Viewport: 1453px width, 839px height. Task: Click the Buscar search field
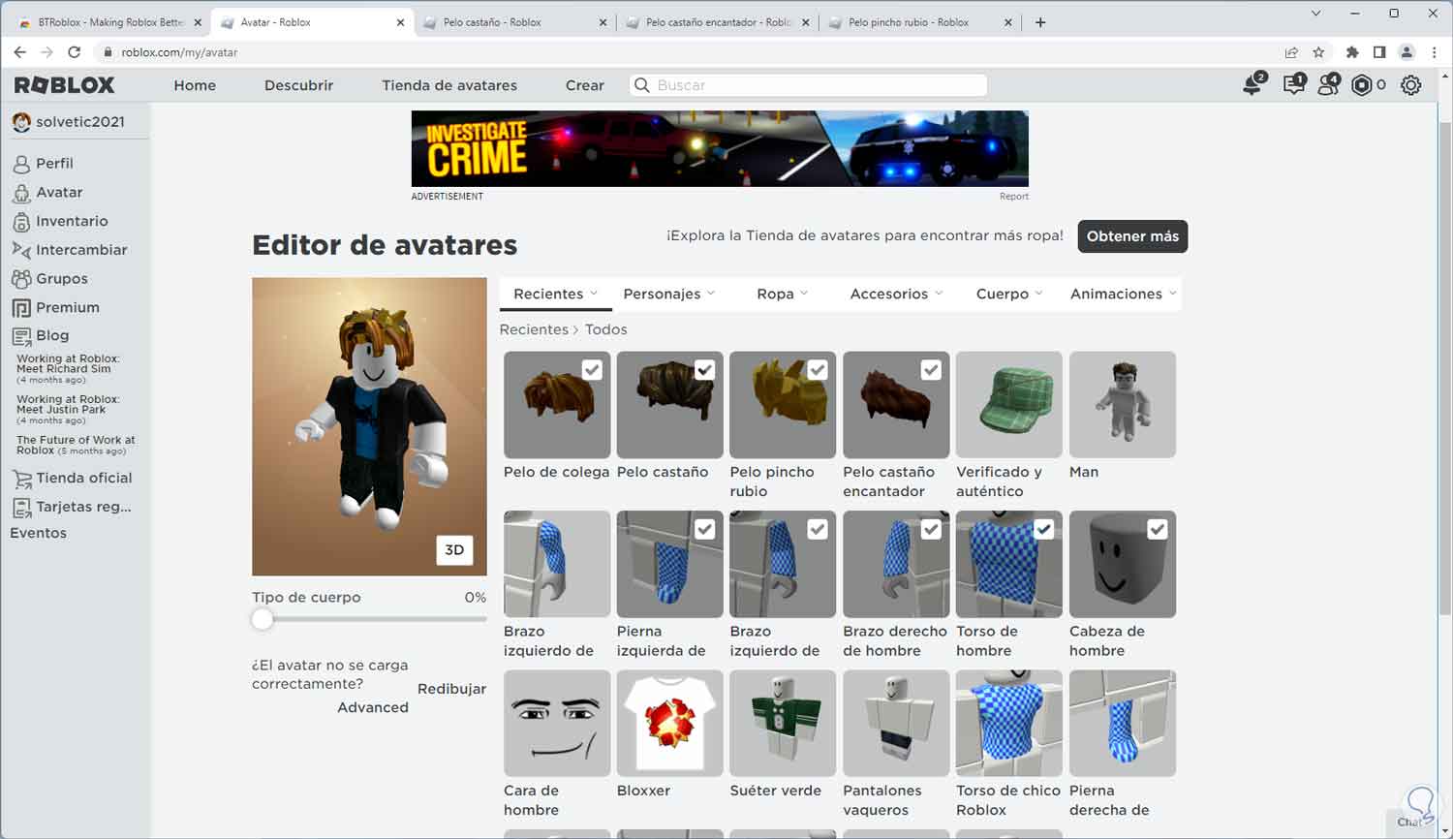coord(809,85)
